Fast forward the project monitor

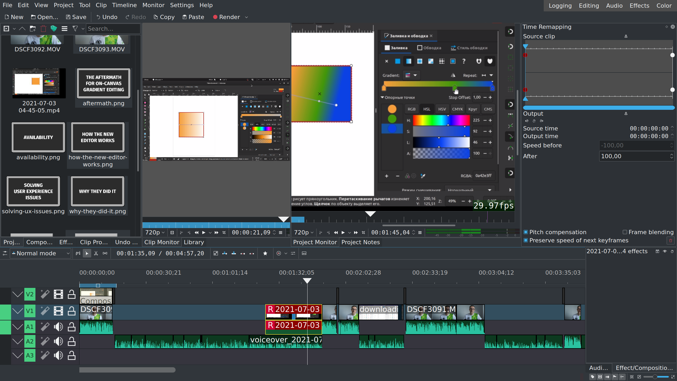(356, 233)
